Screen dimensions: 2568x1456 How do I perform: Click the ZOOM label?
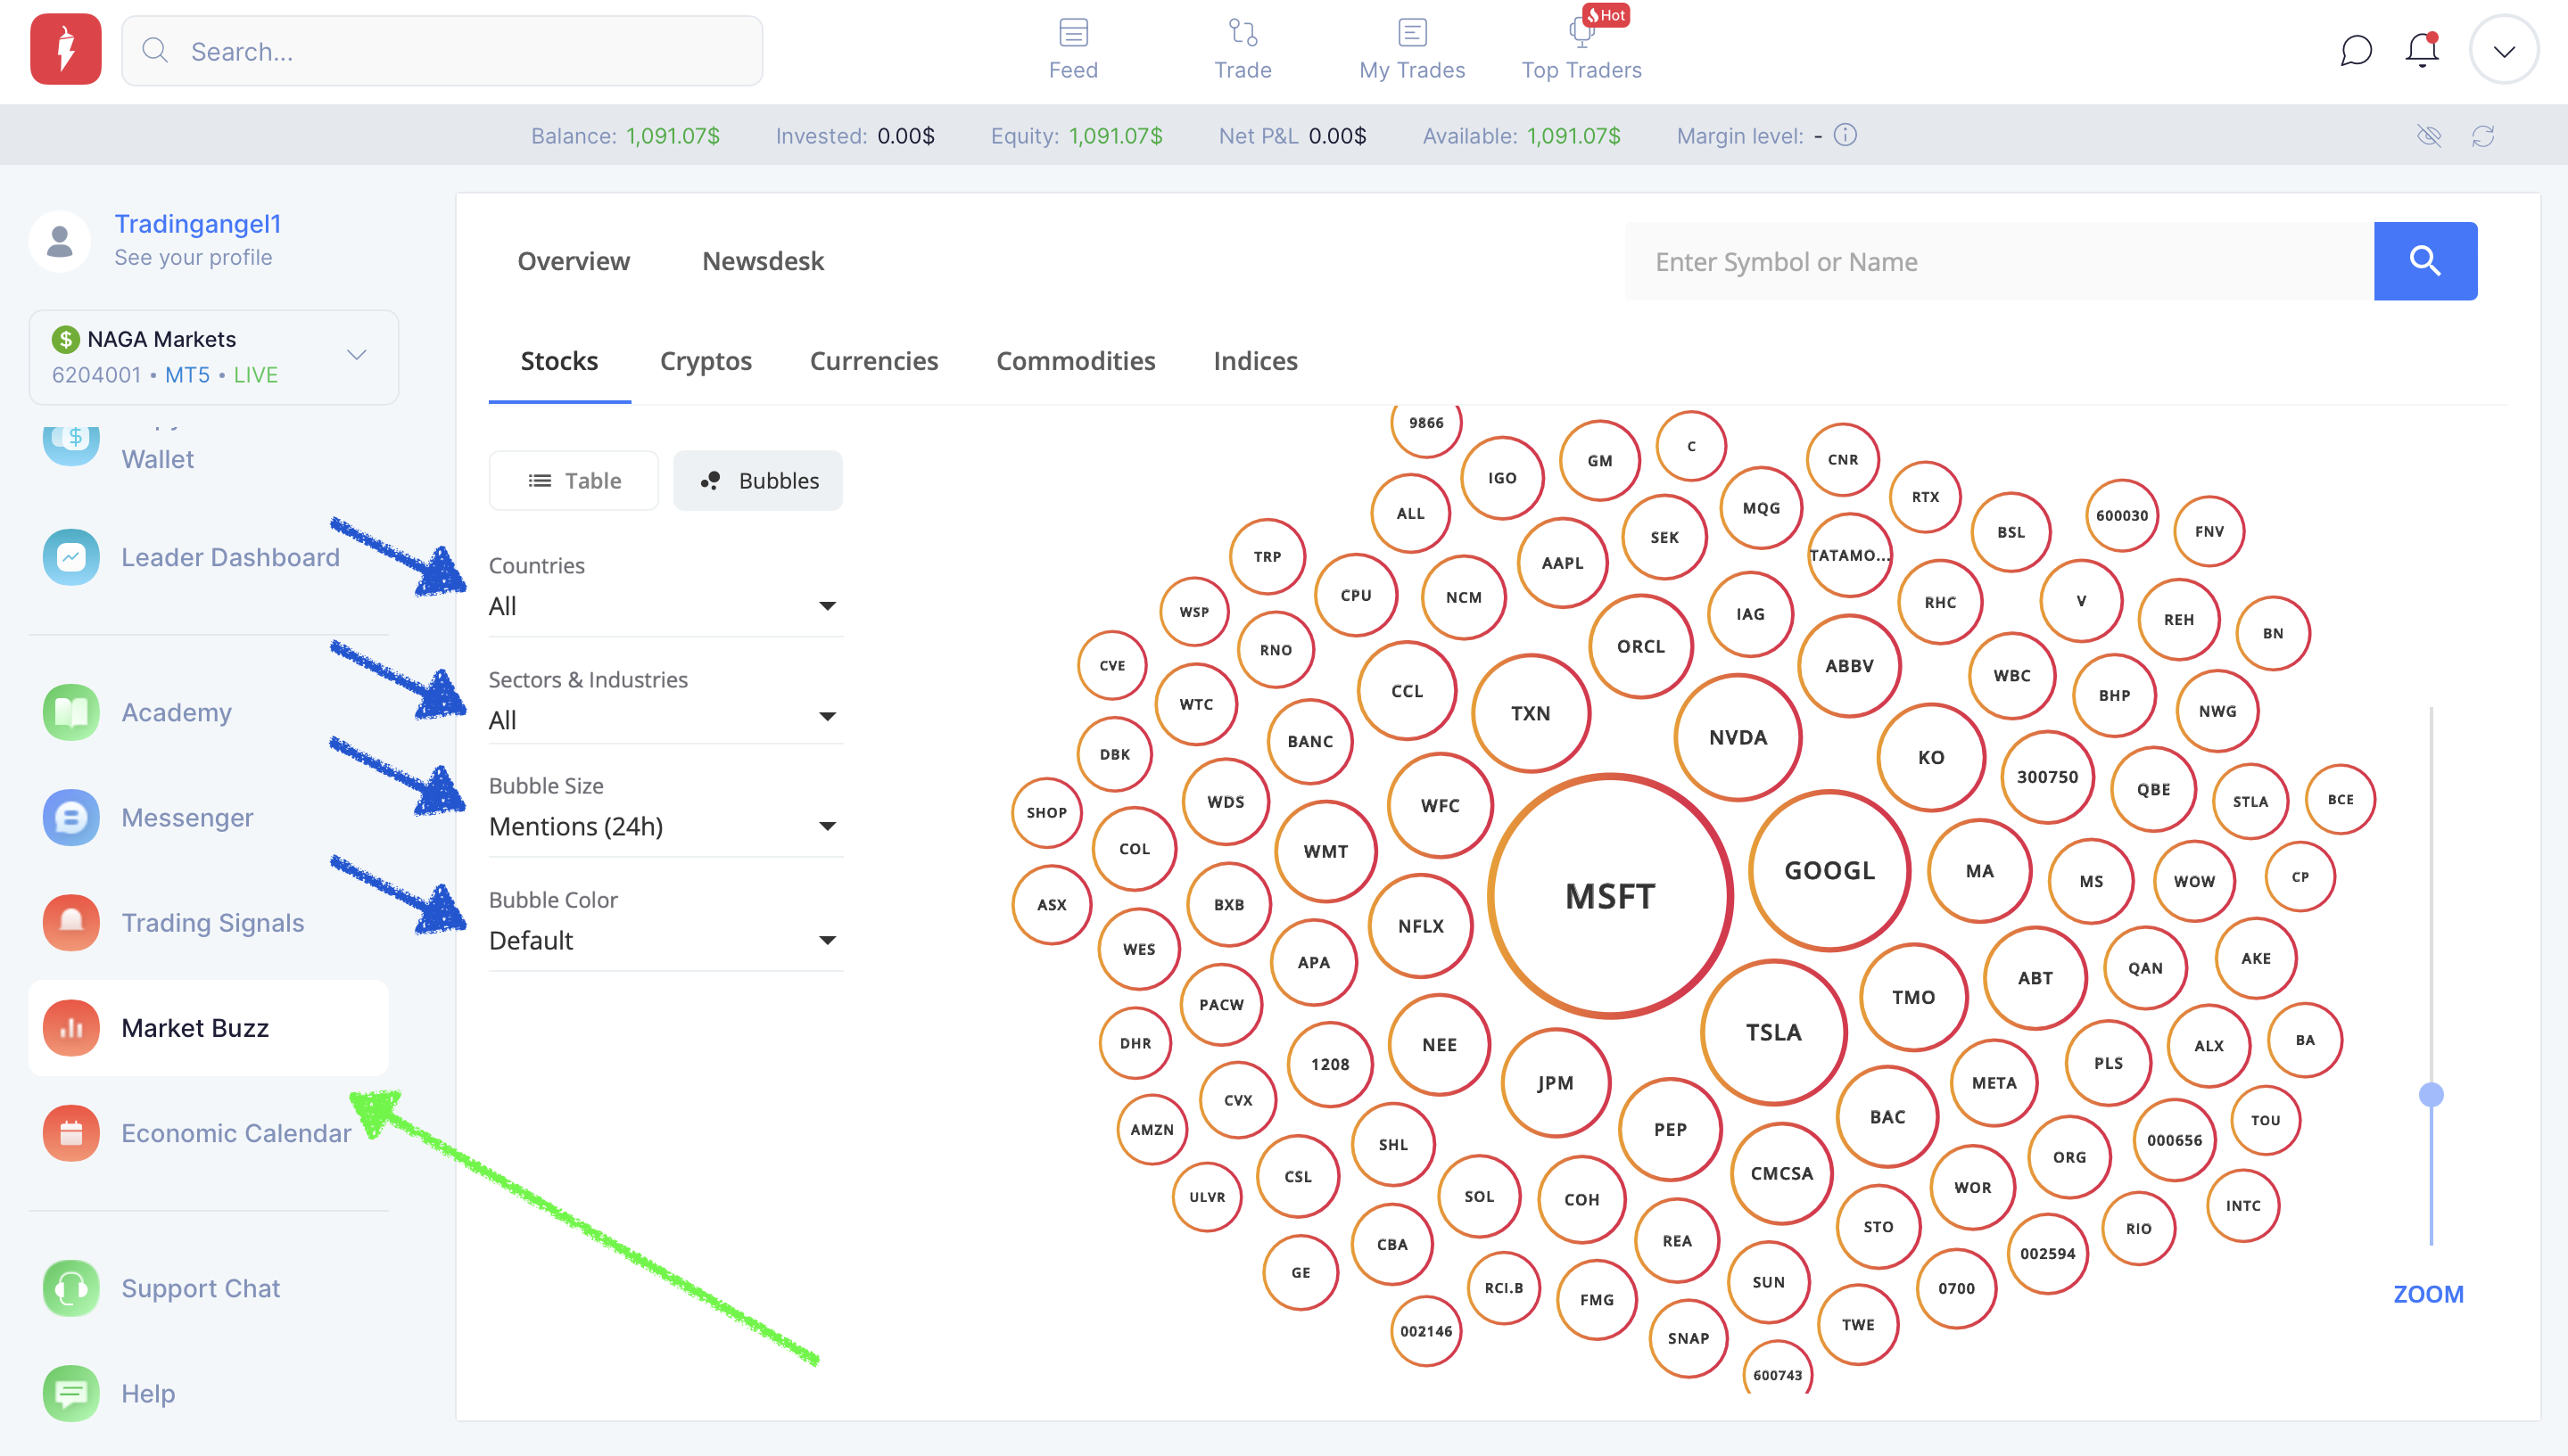point(2429,1294)
